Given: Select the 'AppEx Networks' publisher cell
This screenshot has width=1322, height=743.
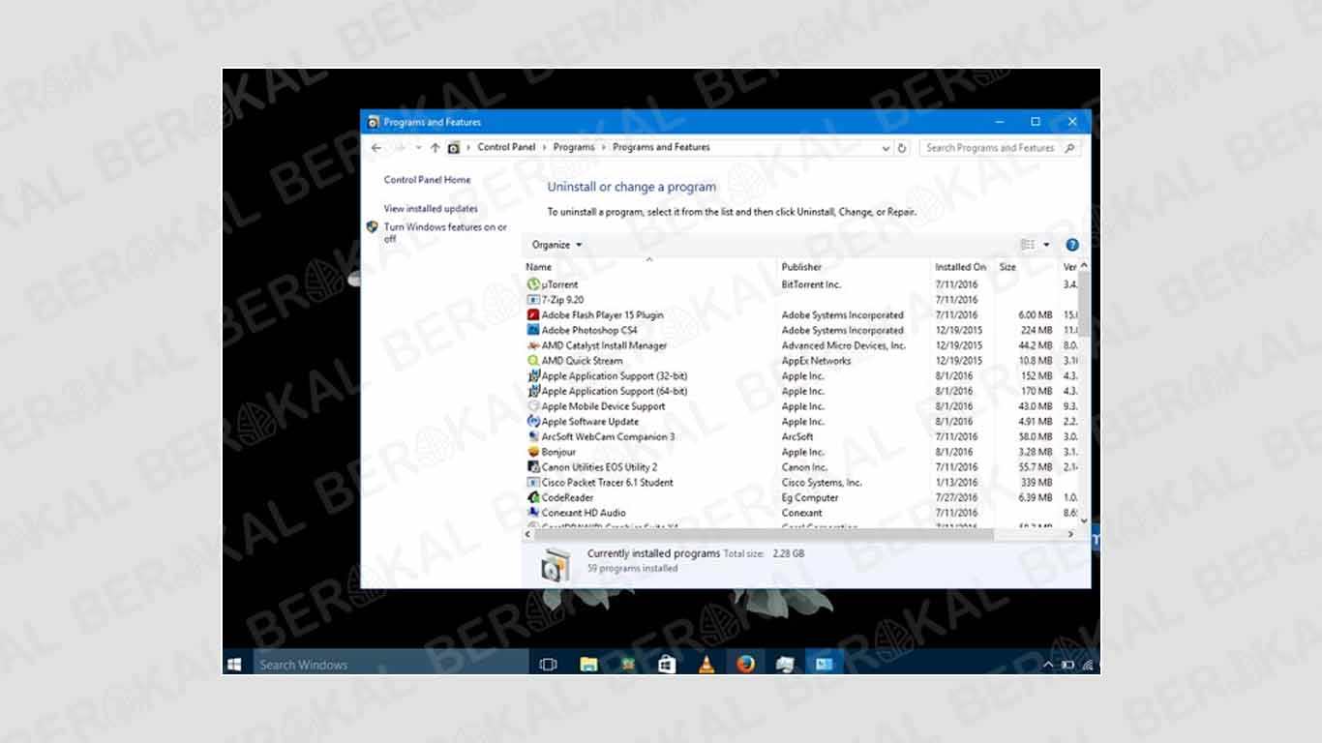Looking at the screenshot, I should tap(816, 361).
